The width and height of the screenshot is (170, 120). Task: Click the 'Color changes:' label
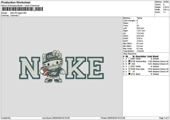point(129,21)
